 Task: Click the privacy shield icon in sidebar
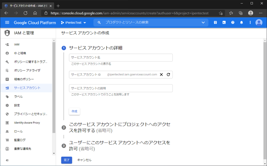click(7, 114)
